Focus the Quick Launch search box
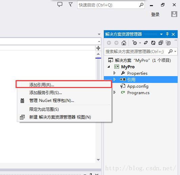This screenshot has width=180, height=175. pyautogui.click(x=111, y=5)
